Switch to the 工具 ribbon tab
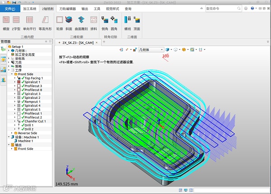 97,9
